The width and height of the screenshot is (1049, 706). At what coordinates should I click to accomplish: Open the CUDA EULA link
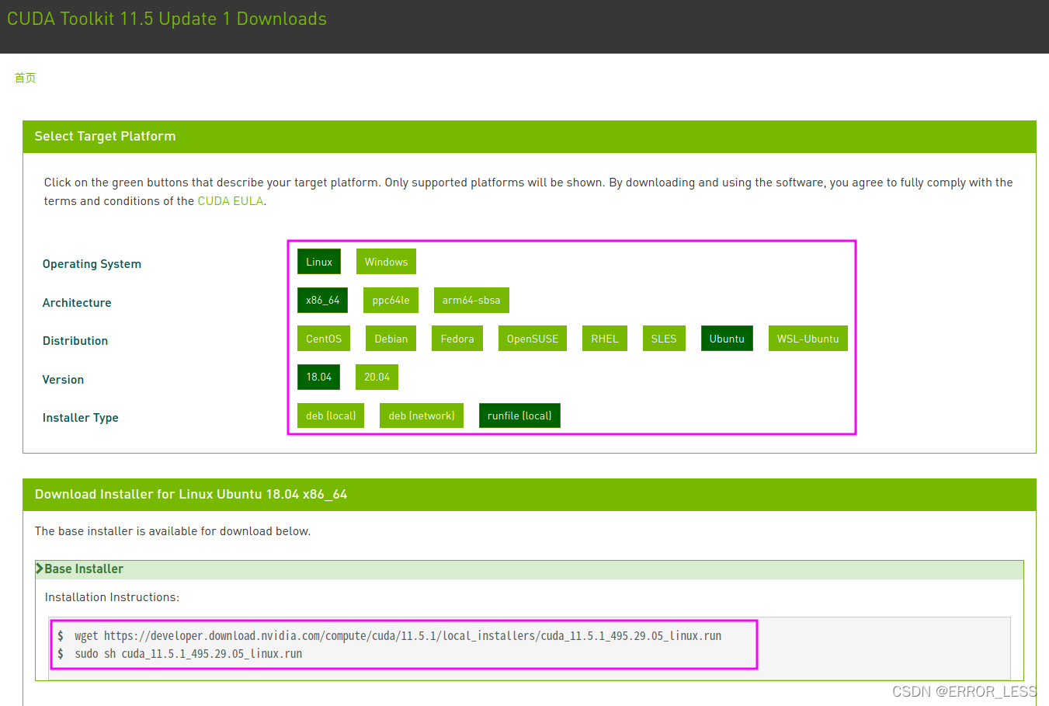[231, 201]
